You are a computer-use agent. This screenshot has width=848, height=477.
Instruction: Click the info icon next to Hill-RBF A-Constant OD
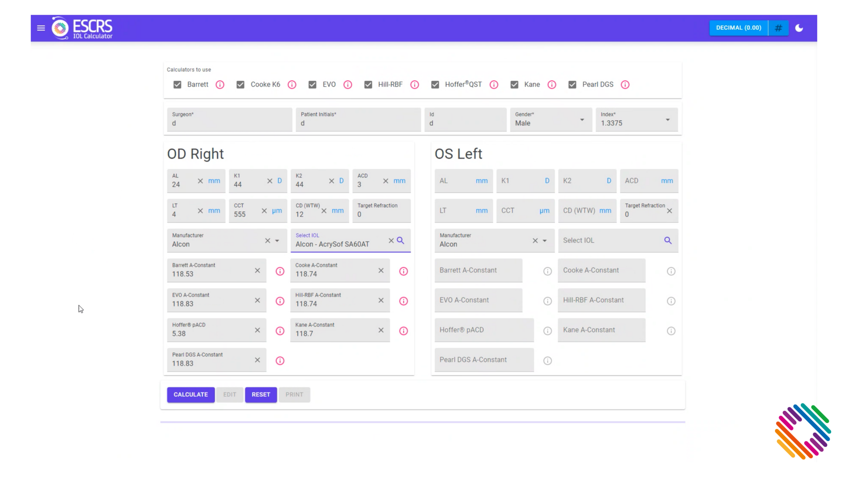pyautogui.click(x=403, y=300)
